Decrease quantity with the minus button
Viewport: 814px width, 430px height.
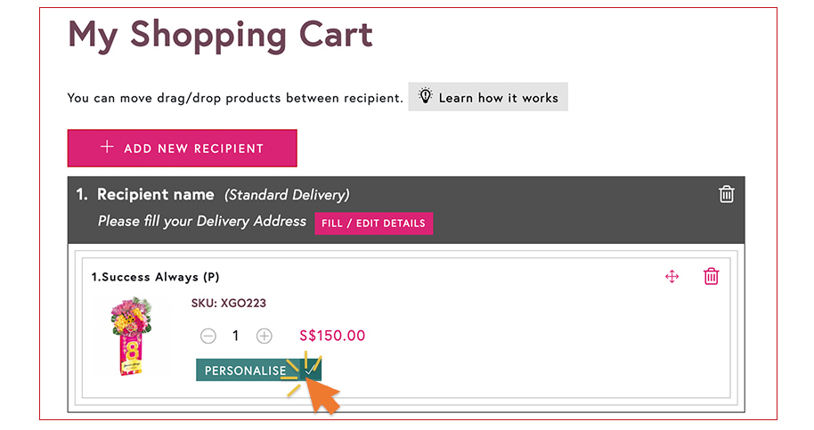(x=208, y=337)
